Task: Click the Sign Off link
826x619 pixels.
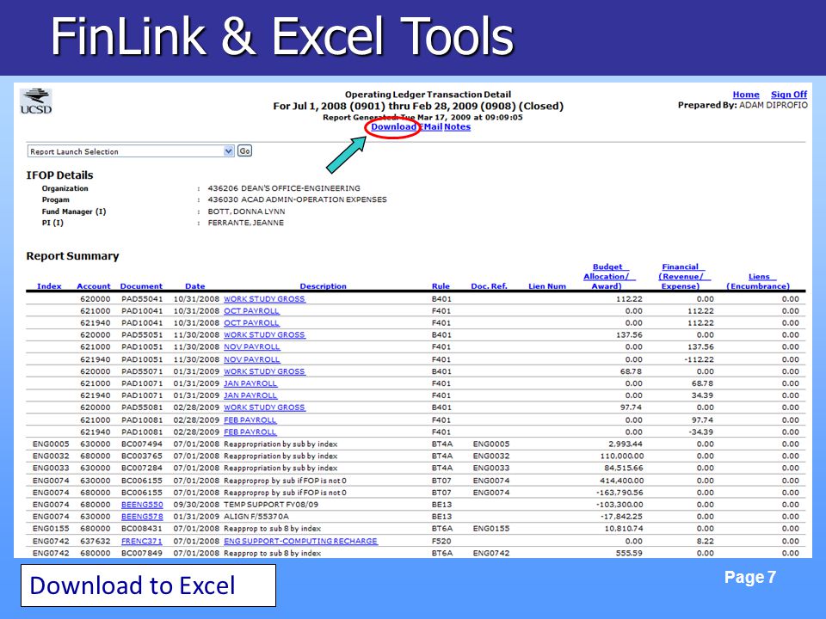Action: pyautogui.click(x=789, y=95)
